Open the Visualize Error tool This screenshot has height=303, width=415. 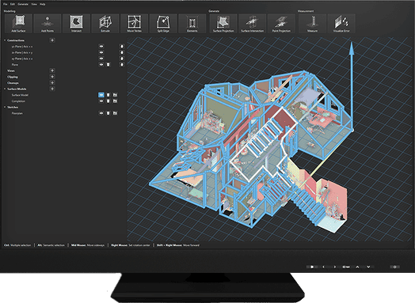(x=341, y=24)
